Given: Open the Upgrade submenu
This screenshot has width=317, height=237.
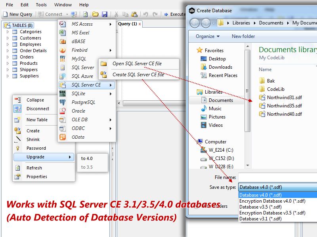Looking at the screenshot, I should (x=44, y=157).
